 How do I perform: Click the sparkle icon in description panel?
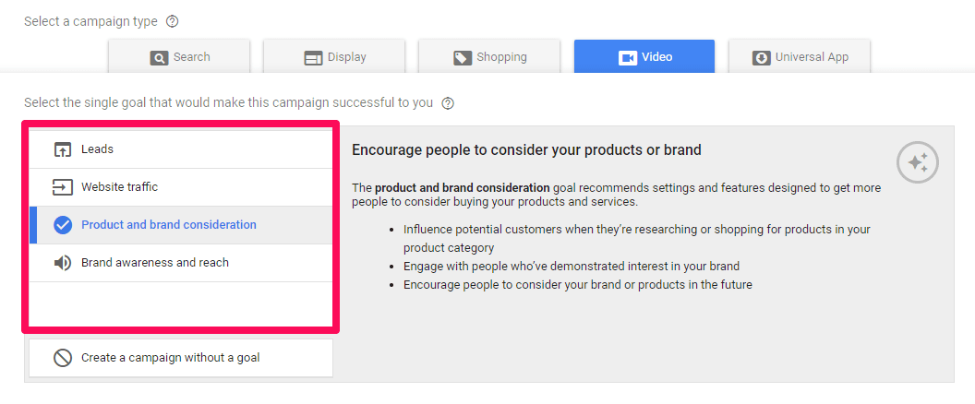(x=917, y=163)
